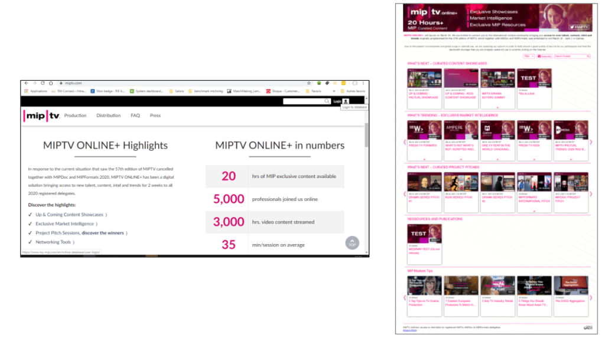Click the round TOP scroll-up button

click(x=352, y=242)
